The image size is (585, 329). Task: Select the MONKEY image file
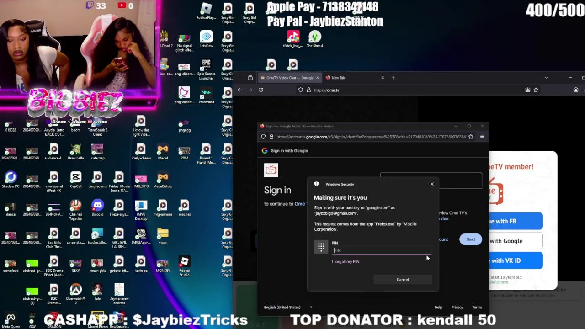tap(163, 264)
